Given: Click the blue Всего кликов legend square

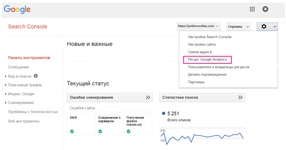Looking at the screenshot, I should point(164,113).
